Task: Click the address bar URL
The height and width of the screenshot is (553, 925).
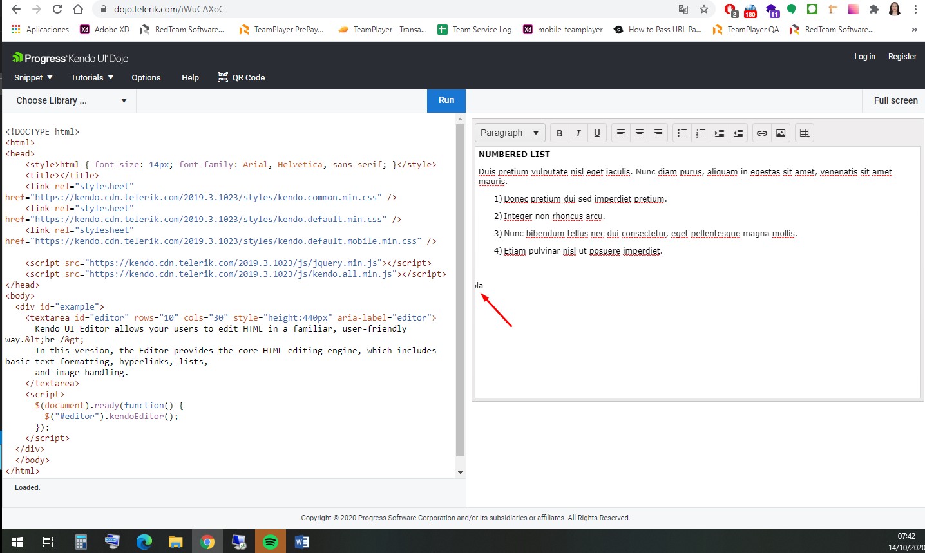Action: [169, 9]
